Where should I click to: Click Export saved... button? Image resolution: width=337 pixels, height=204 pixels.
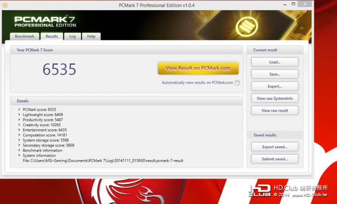coord(274,147)
